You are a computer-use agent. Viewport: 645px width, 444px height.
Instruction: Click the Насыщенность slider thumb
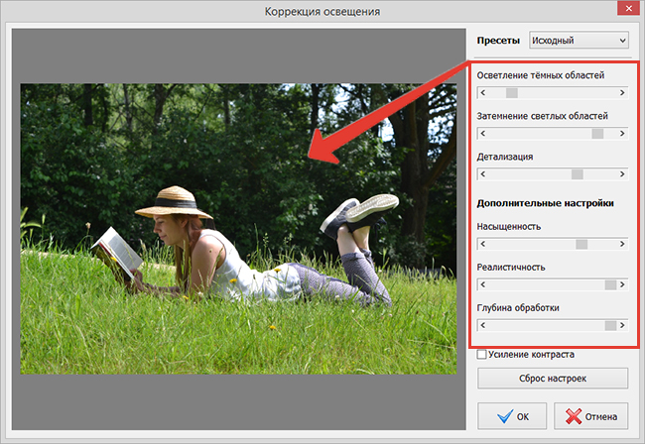pyautogui.click(x=581, y=244)
